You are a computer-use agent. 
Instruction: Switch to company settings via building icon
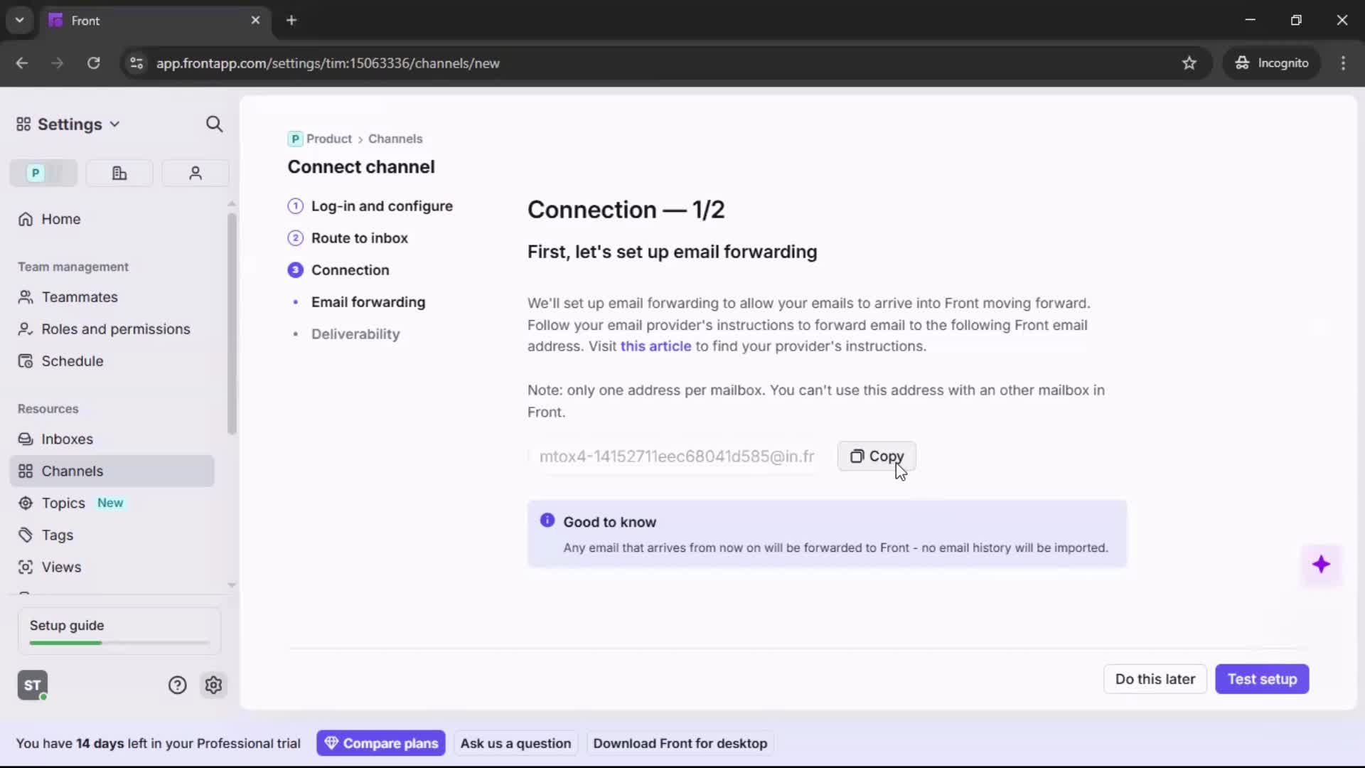pos(119,173)
